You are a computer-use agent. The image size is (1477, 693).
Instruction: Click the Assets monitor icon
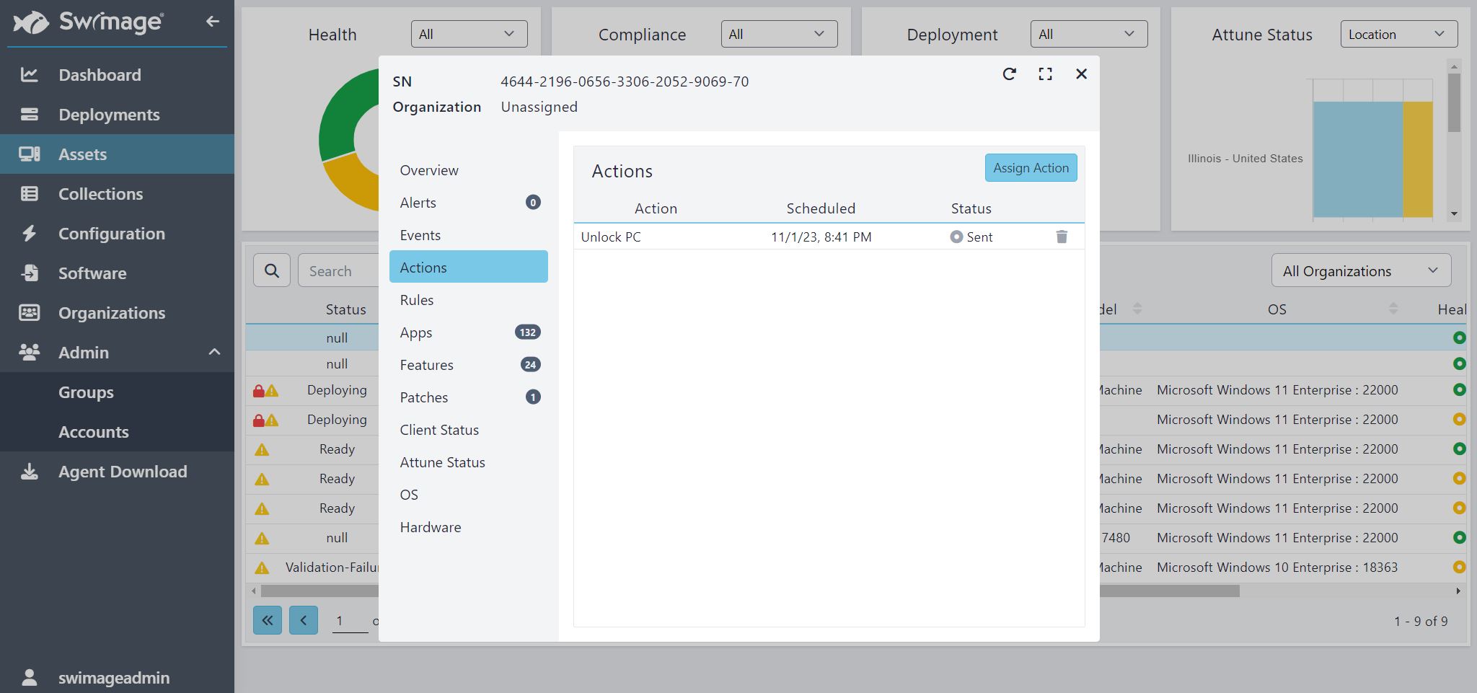[x=29, y=154]
